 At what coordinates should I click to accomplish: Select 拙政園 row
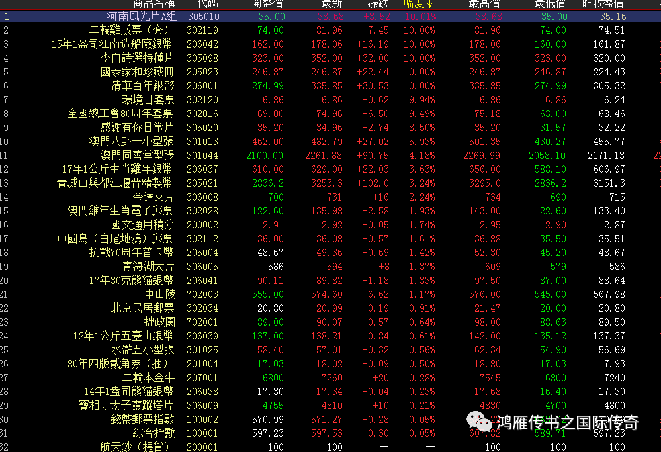point(159,322)
